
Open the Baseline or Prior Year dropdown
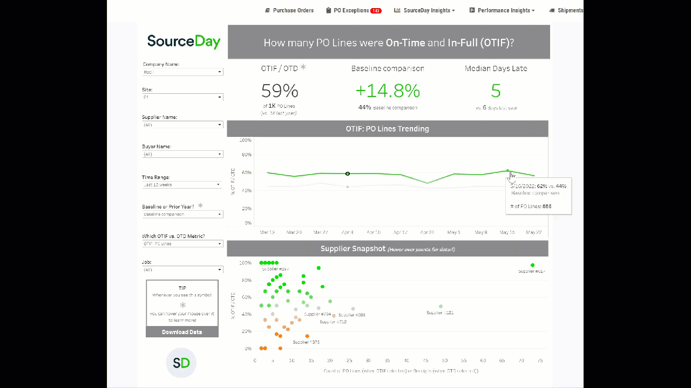pos(182,214)
